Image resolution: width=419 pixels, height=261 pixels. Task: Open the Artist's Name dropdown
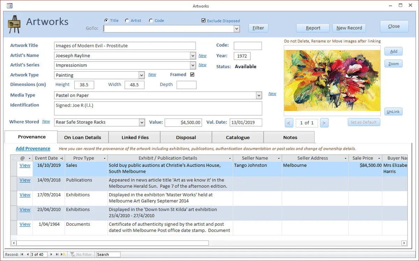(x=192, y=56)
